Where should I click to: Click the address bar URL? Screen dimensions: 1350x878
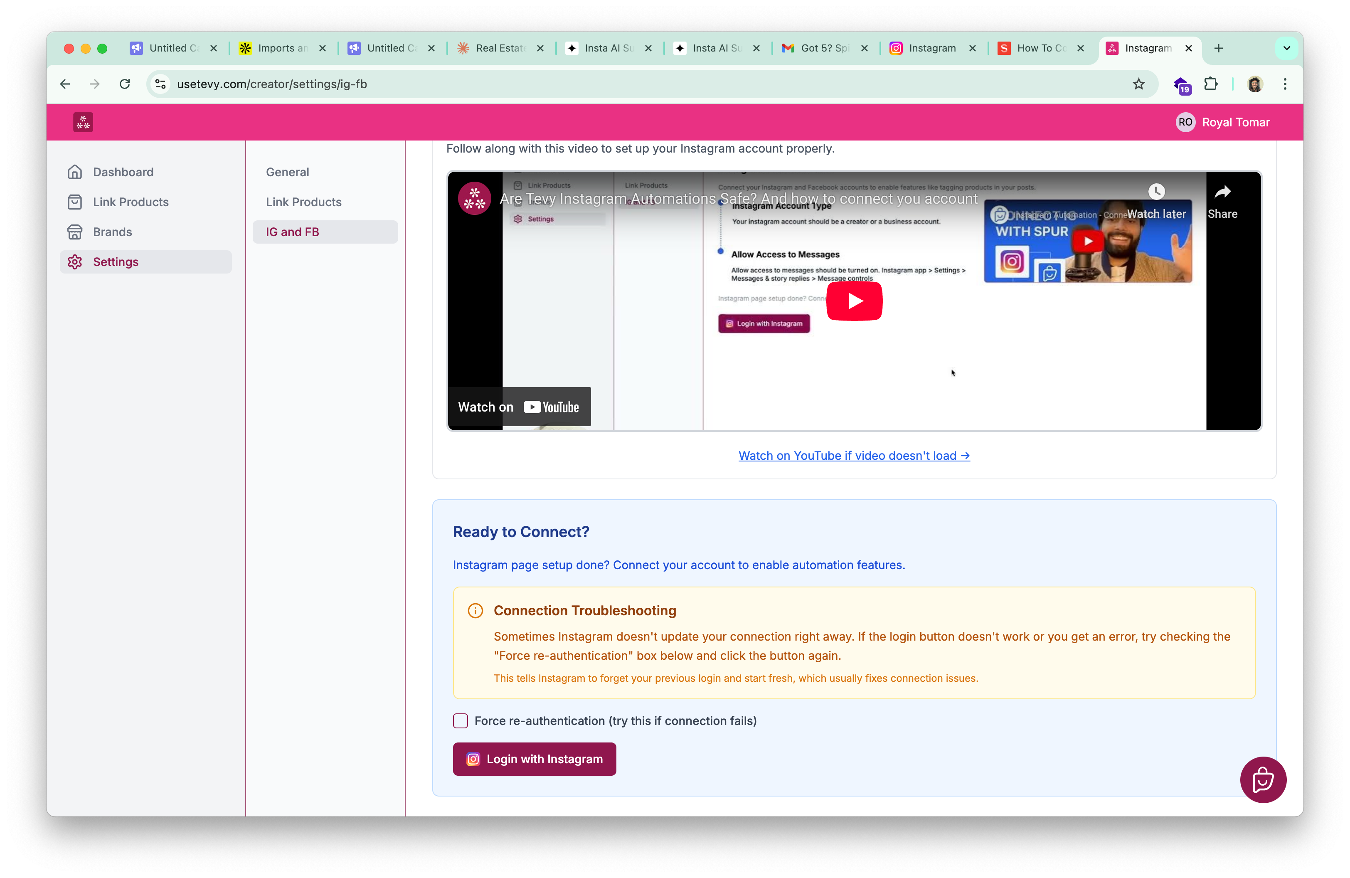coord(272,84)
